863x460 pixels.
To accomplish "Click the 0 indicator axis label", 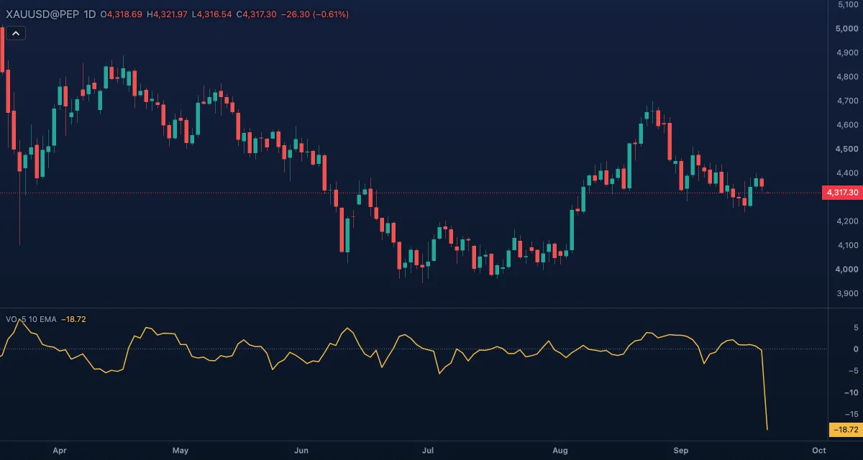I will [x=856, y=349].
